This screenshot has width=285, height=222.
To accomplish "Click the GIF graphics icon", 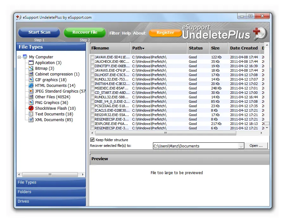I will click(31, 80).
